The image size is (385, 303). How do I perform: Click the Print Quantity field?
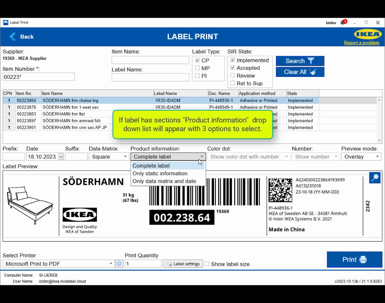(x=143, y=263)
